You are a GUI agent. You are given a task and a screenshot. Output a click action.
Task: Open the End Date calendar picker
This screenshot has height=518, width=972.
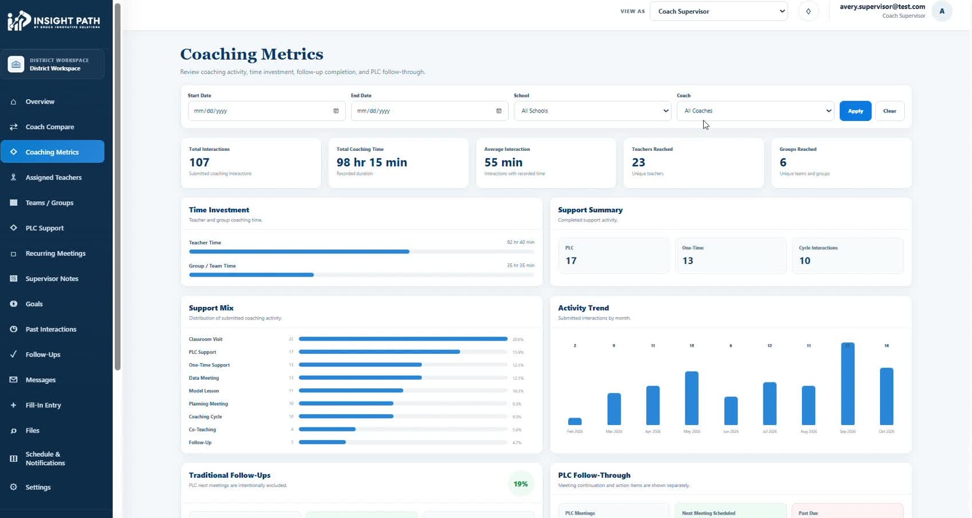point(499,111)
